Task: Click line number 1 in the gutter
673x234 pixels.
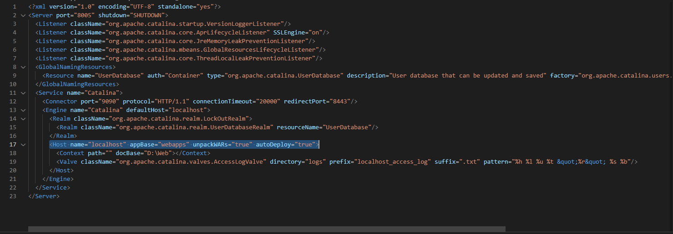Action: point(15,6)
